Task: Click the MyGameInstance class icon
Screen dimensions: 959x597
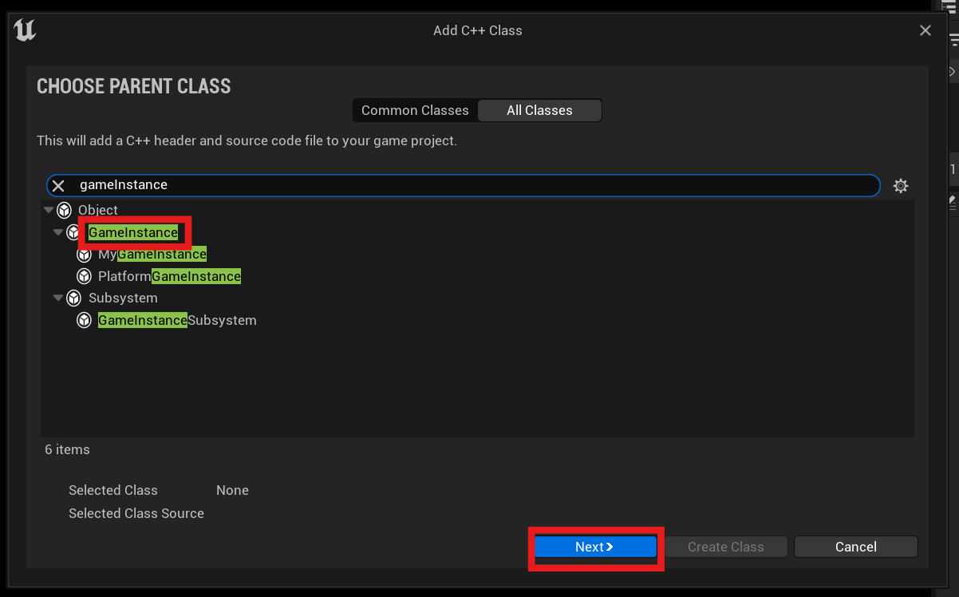Action: point(84,255)
